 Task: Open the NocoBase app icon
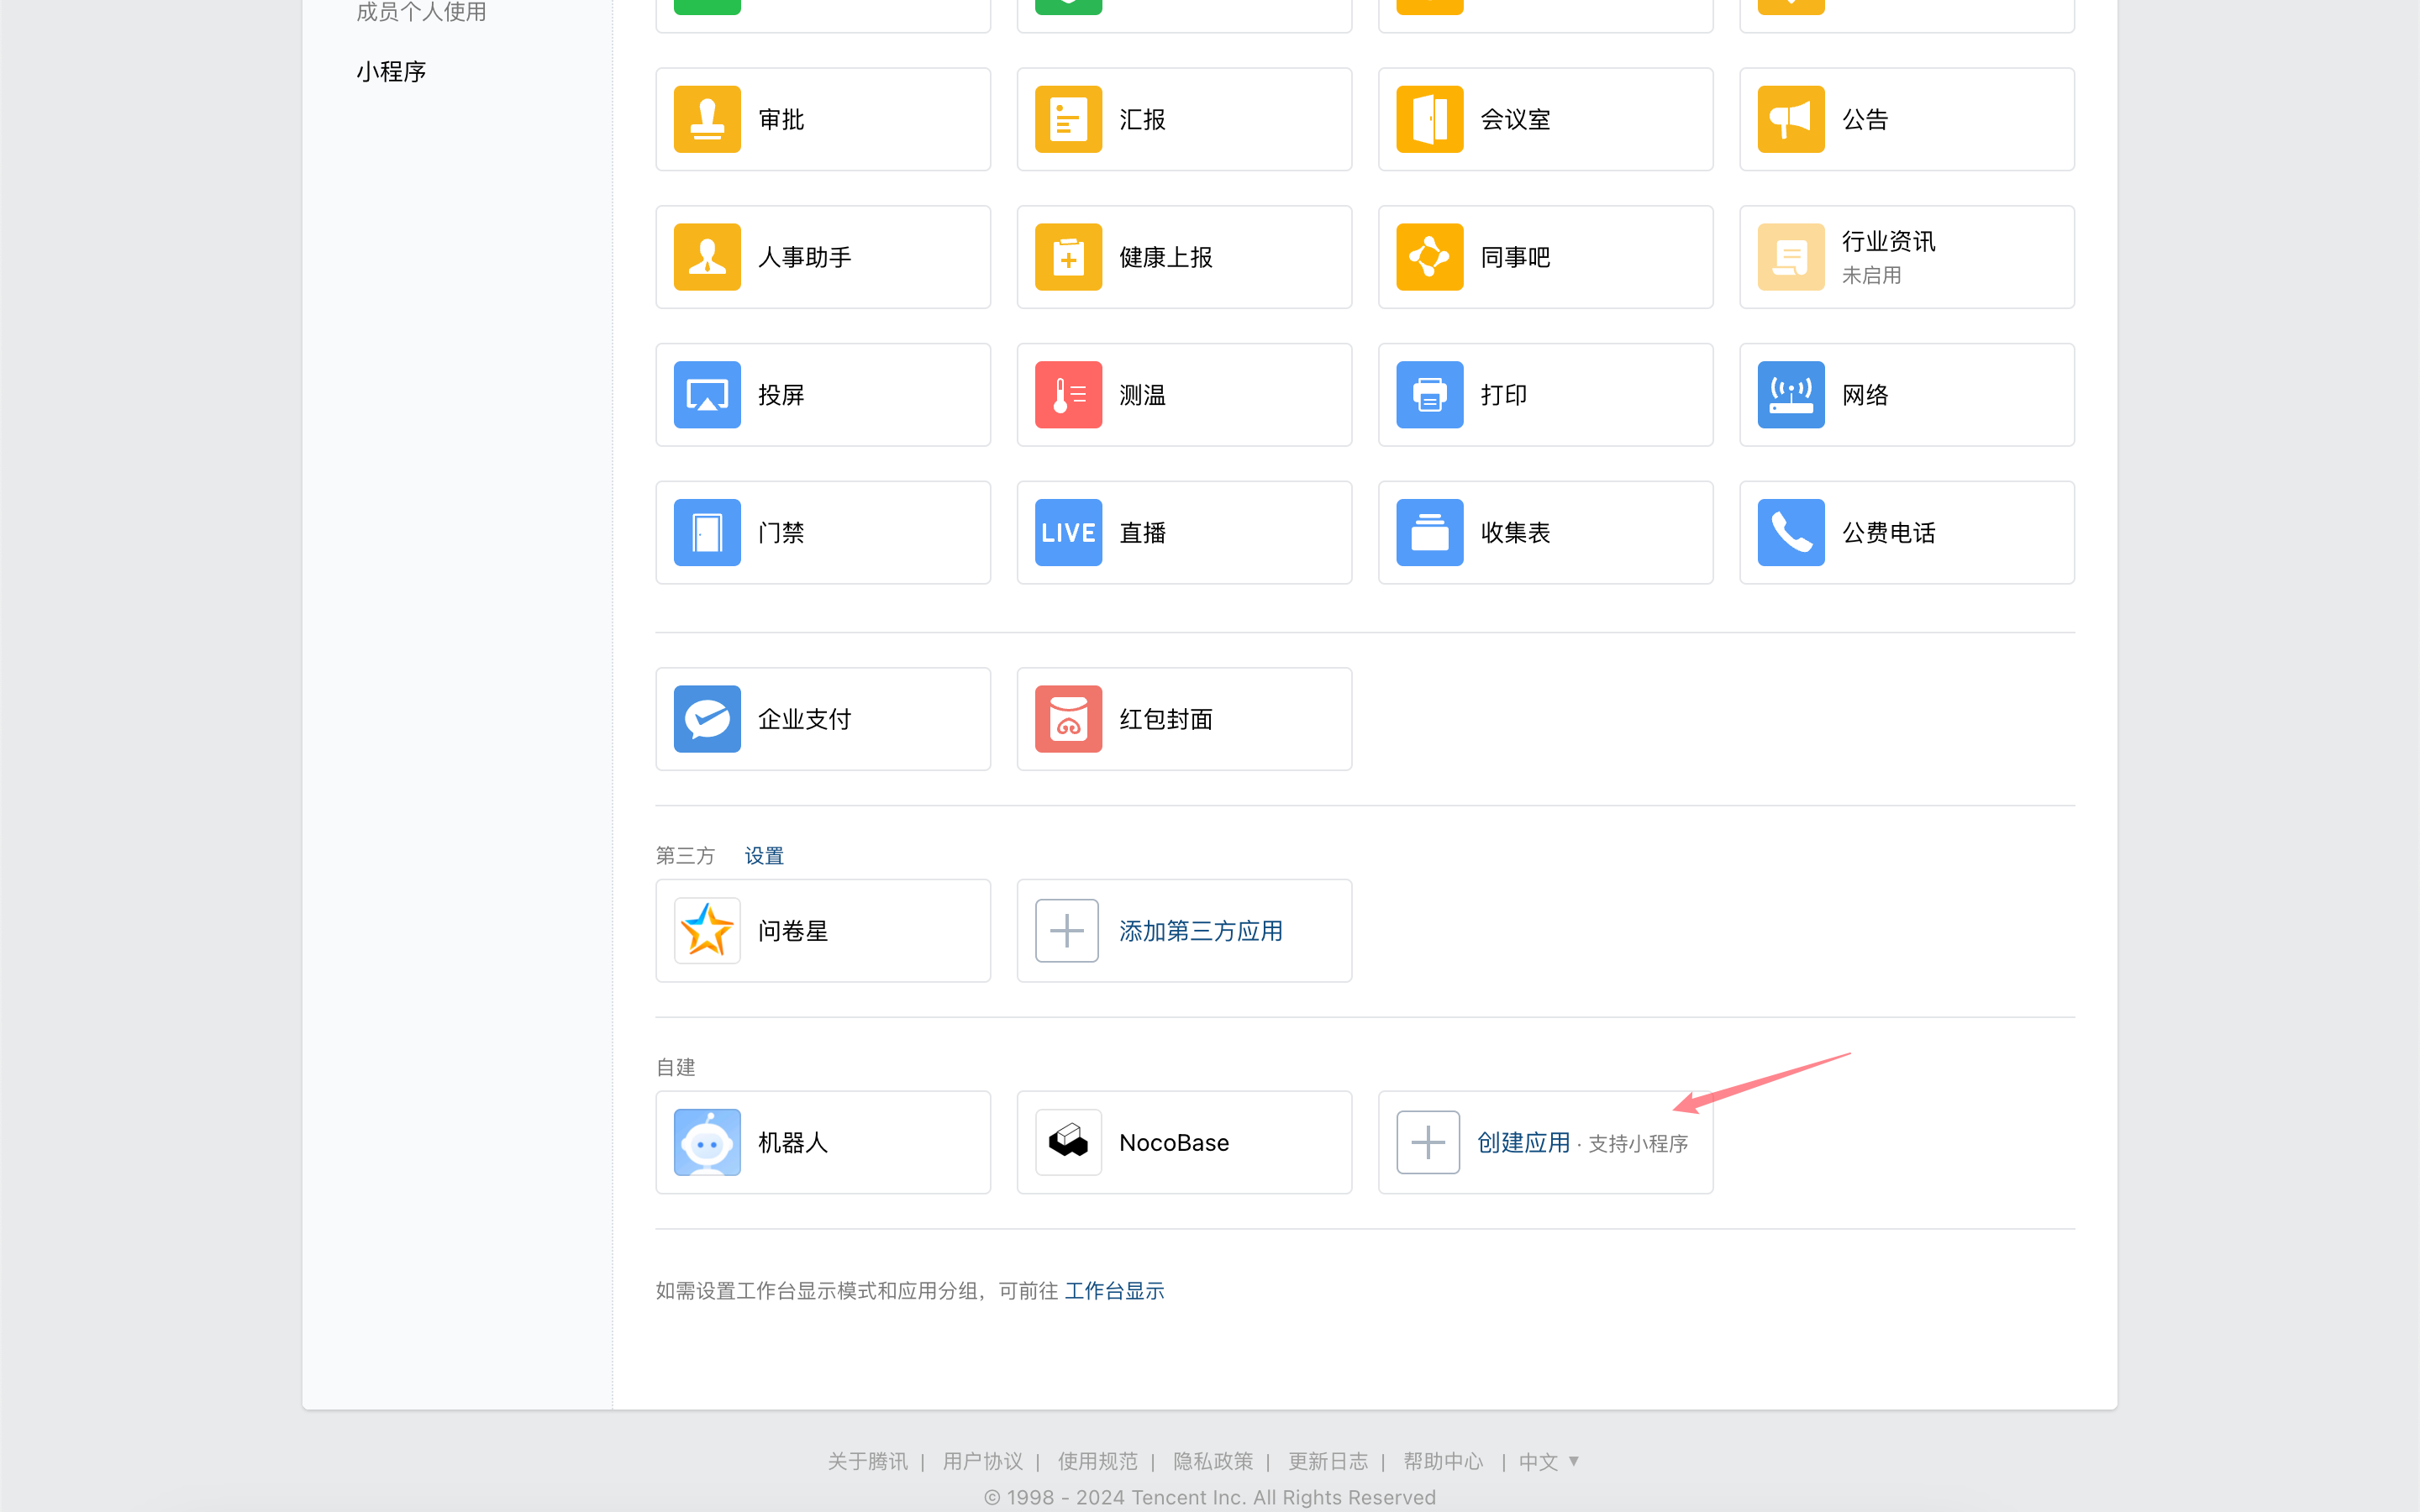point(1068,1142)
